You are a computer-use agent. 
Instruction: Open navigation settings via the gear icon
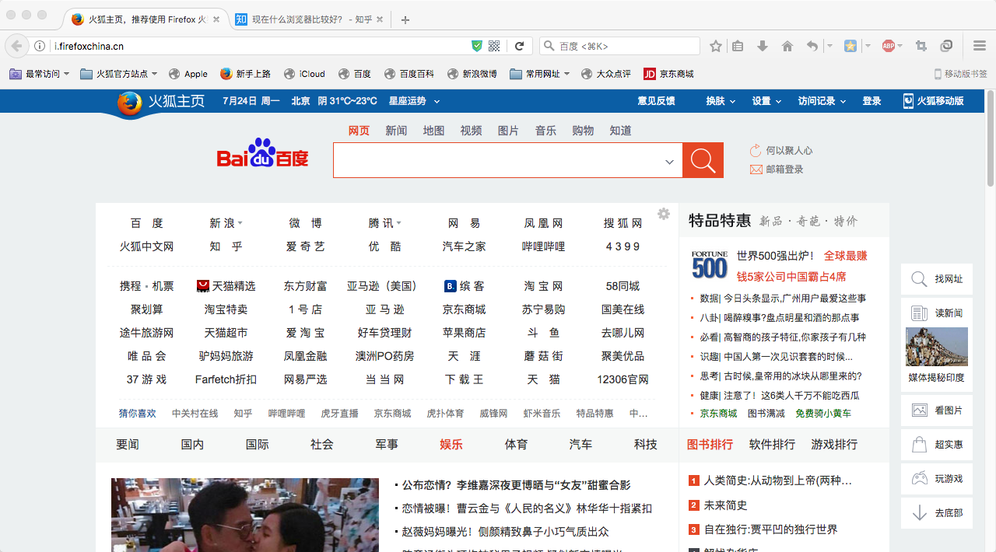coord(664,213)
